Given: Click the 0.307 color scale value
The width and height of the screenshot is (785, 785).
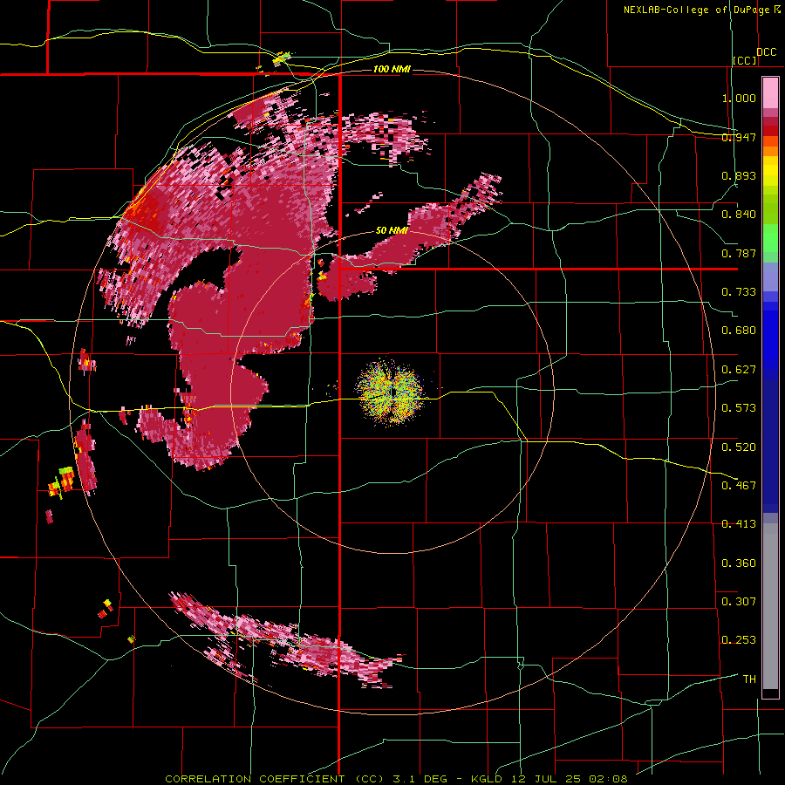Looking at the screenshot, I should tap(739, 601).
